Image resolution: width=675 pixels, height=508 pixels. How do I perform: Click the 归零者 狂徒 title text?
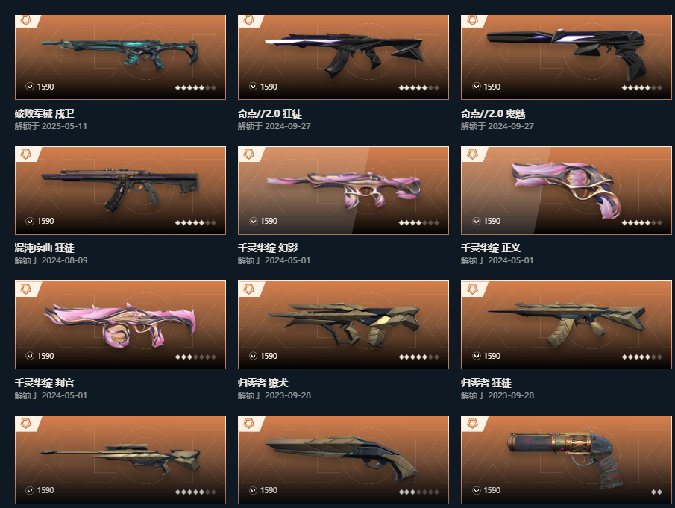[486, 382]
